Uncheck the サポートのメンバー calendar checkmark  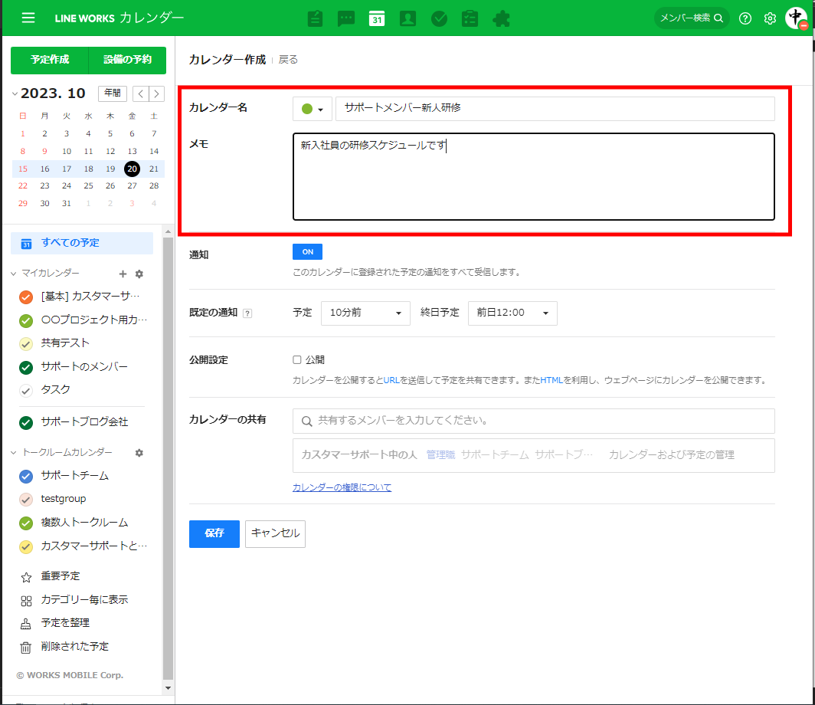coord(26,367)
